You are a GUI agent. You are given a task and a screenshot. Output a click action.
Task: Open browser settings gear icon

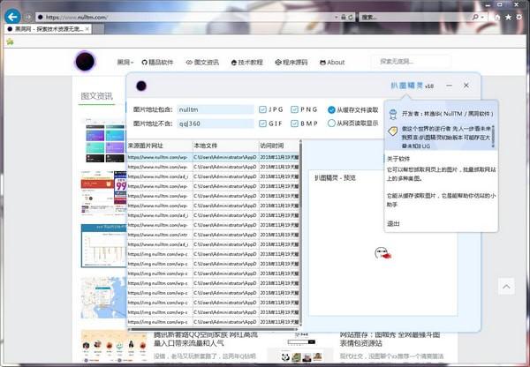(x=519, y=17)
